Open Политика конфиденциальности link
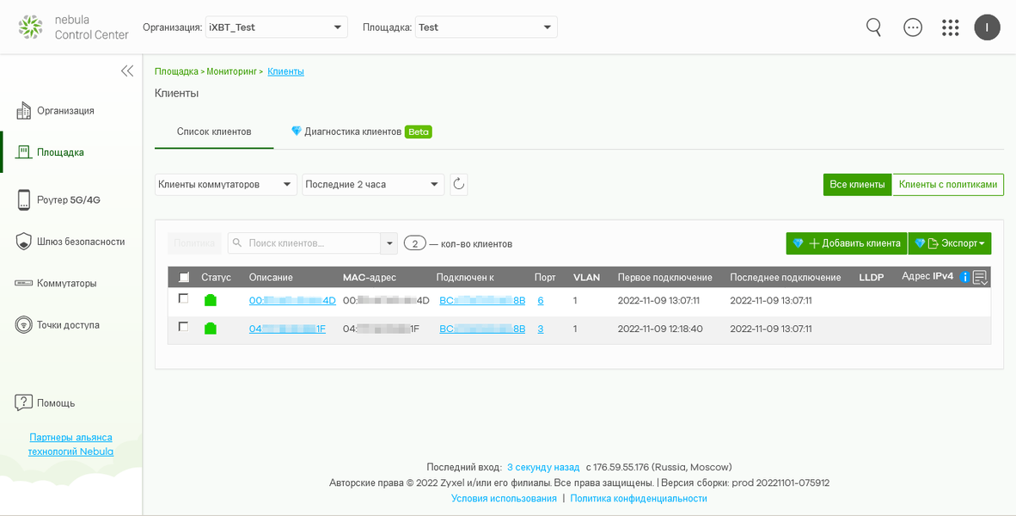 (639, 499)
